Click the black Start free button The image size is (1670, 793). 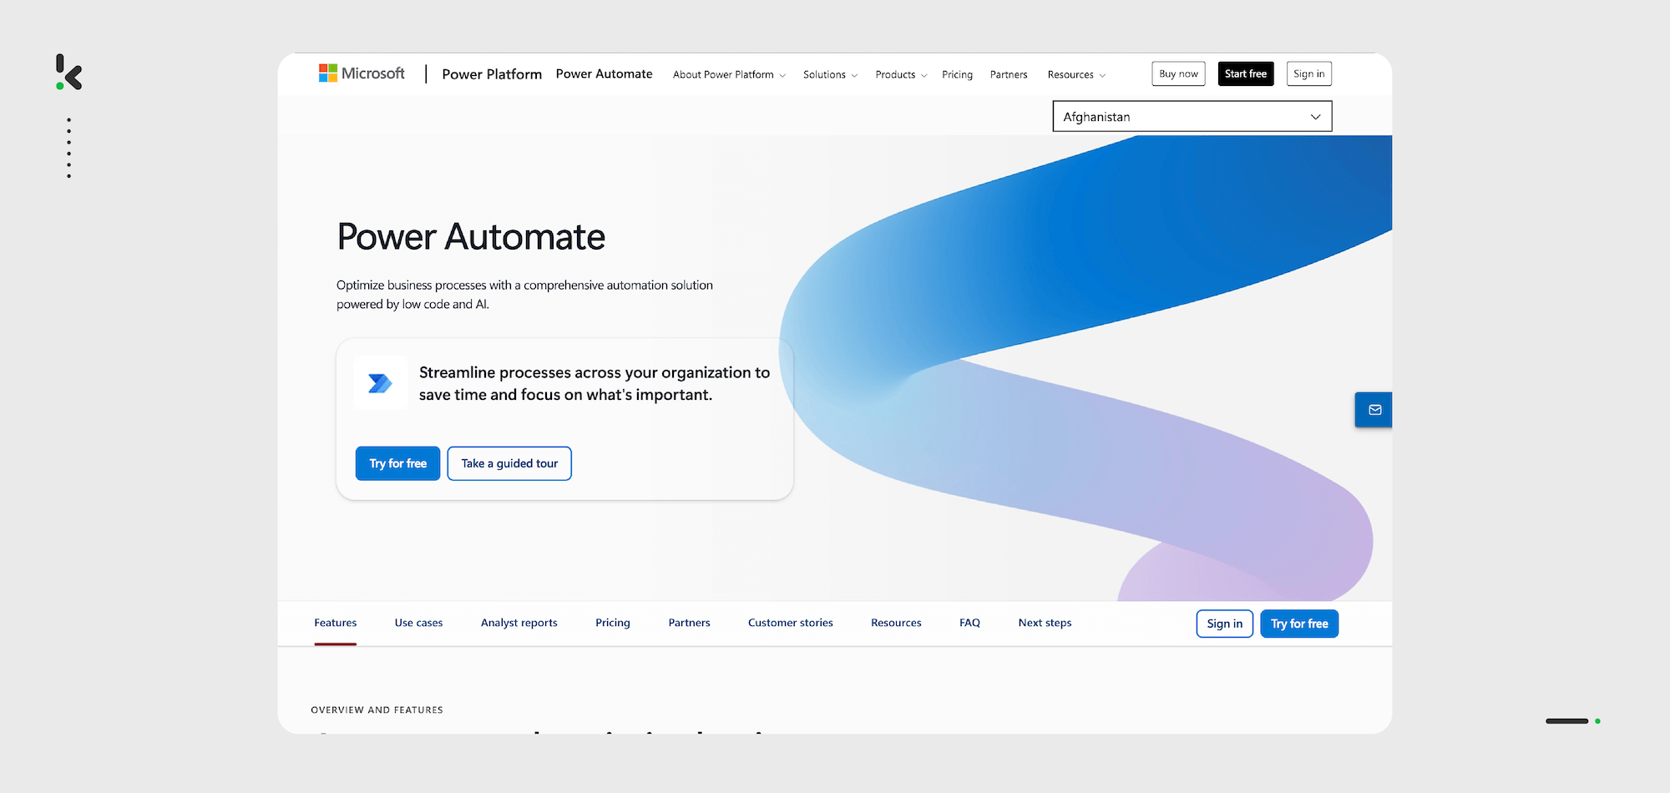(1245, 73)
